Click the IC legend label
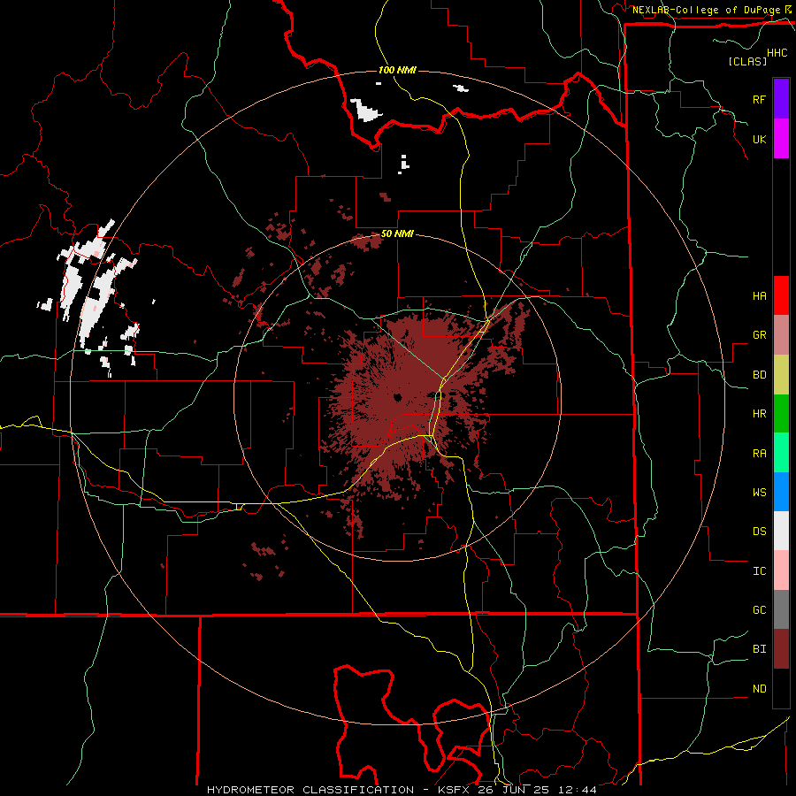 click(x=759, y=571)
